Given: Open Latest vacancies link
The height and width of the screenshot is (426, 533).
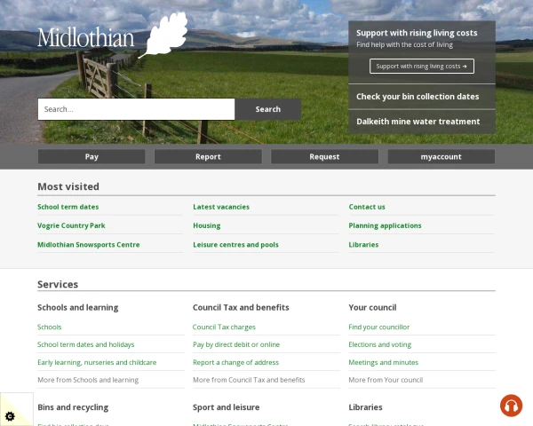Looking at the screenshot, I should 221,207.
